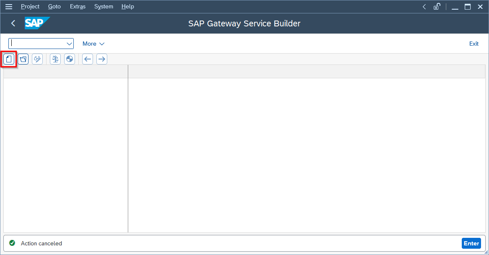489x255 pixels.
Task: Open the hamburger menu
Action: coord(8,6)
